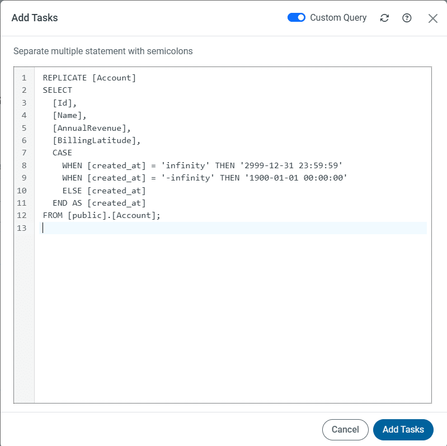Open the help question mark icon

[x=407, y=18]
